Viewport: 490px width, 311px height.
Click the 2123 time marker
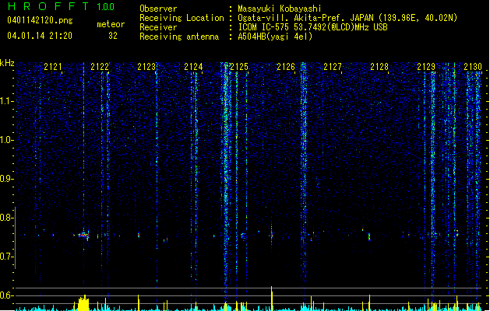click(146, 67)
